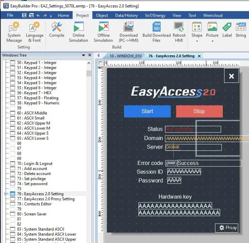Select the Session ID field object
Viewport: 249px width, 243px height.
click(184, 172)
